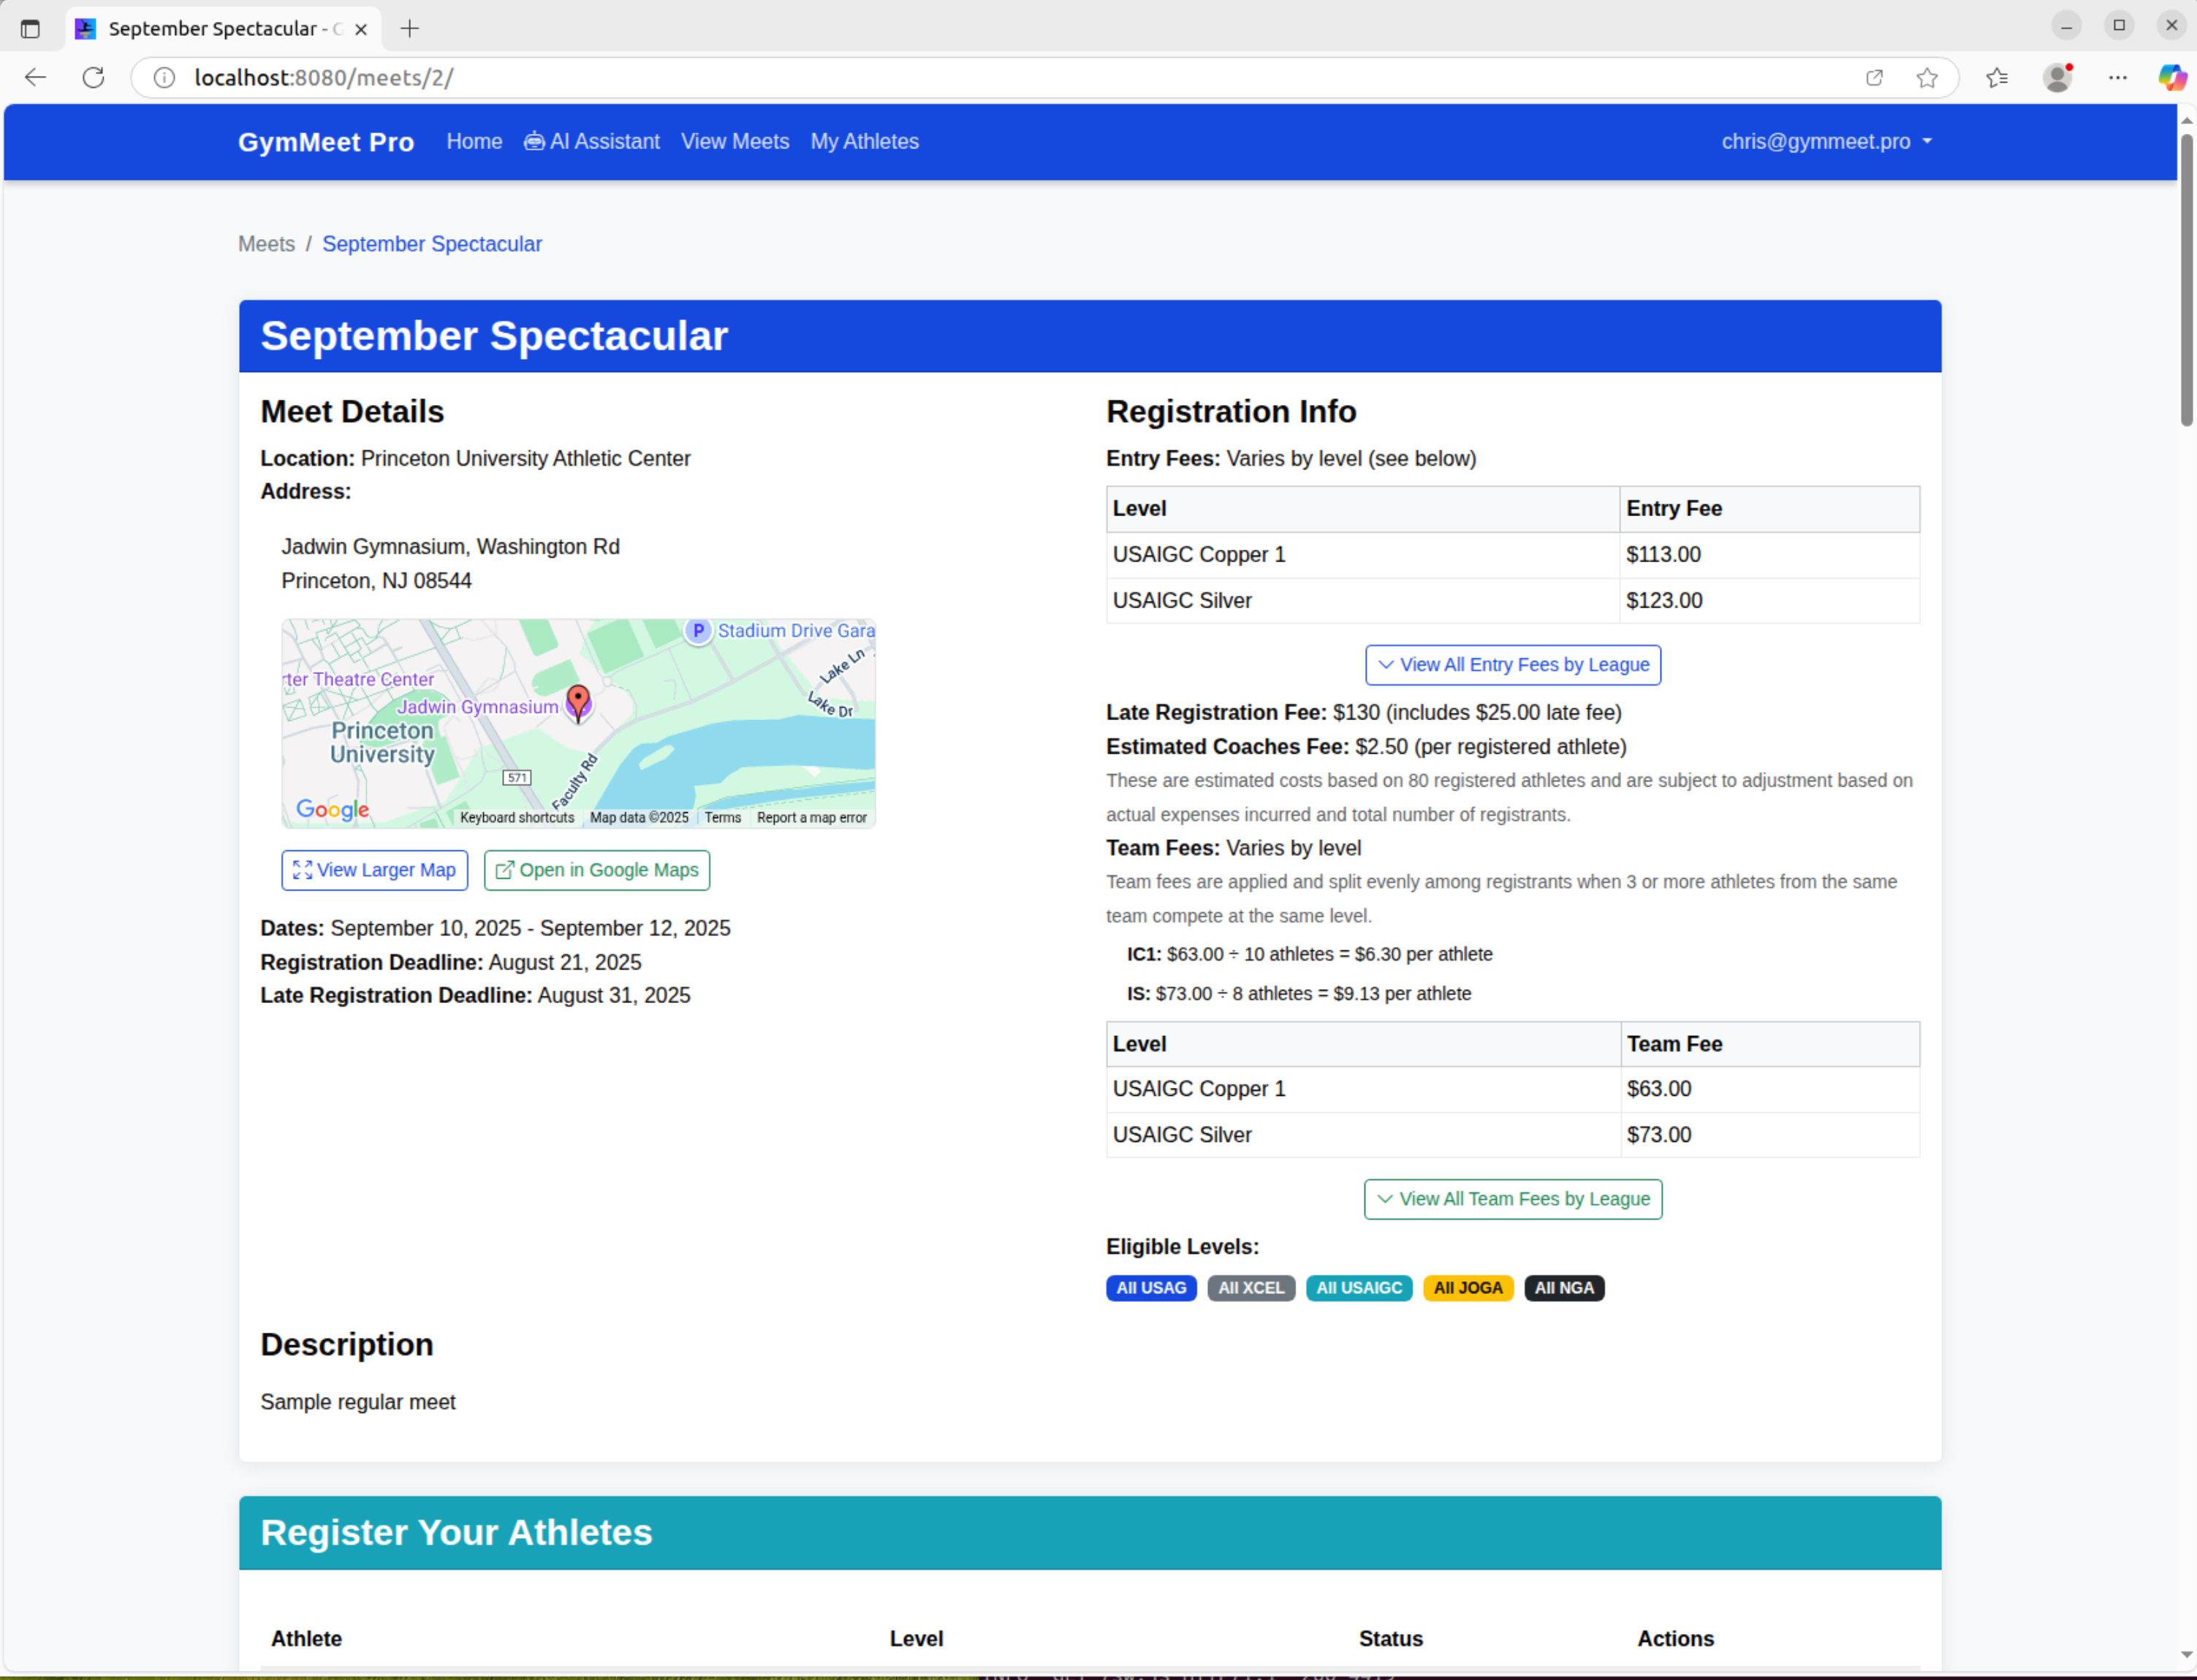Reload the page with refresh icon
This screenshot has height=1680, width=2197.
pos(93,77)
